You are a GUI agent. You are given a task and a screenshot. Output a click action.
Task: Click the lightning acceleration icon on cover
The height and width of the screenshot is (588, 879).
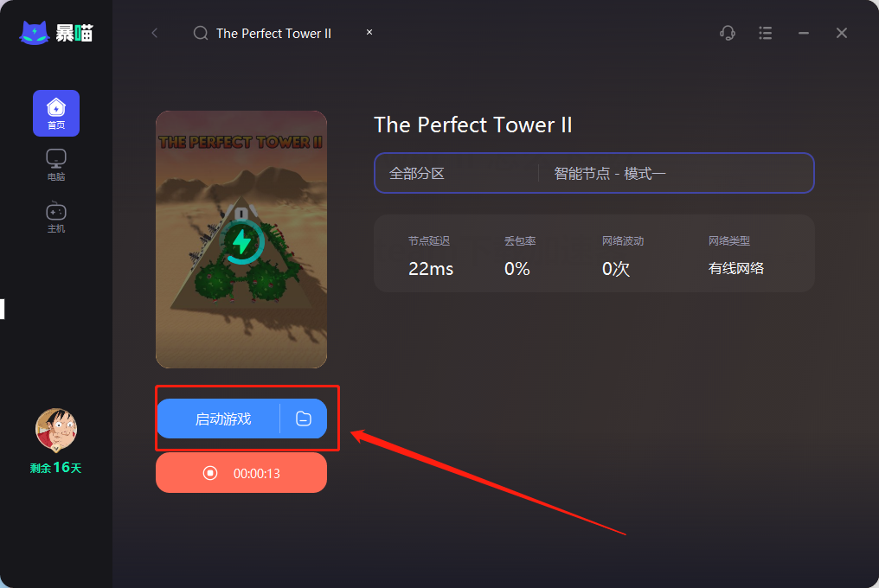point(241,241)
